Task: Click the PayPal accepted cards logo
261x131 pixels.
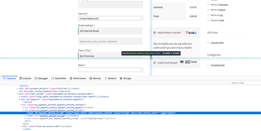Action: (x=191, y=32)
